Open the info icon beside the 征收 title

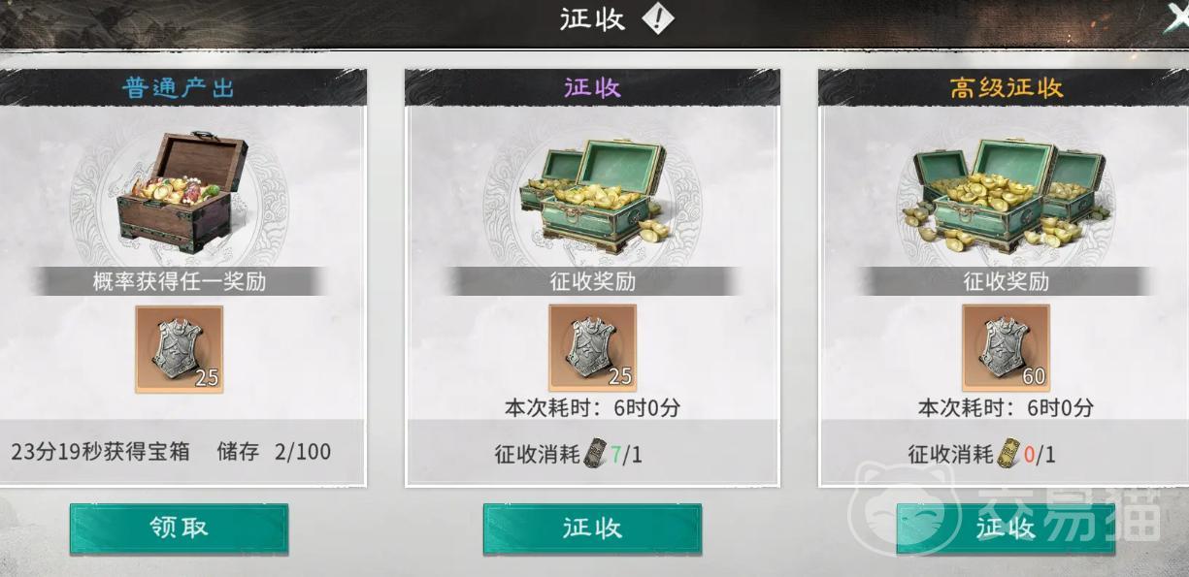pos(657,18)
